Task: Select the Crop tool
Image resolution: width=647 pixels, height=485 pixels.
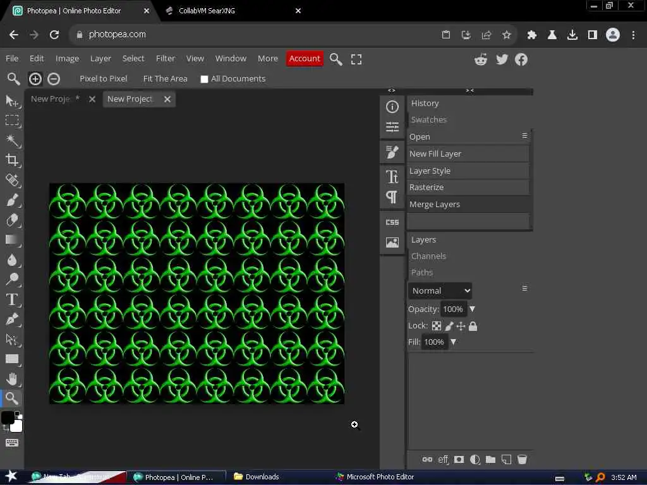Action: pos(11,160)
